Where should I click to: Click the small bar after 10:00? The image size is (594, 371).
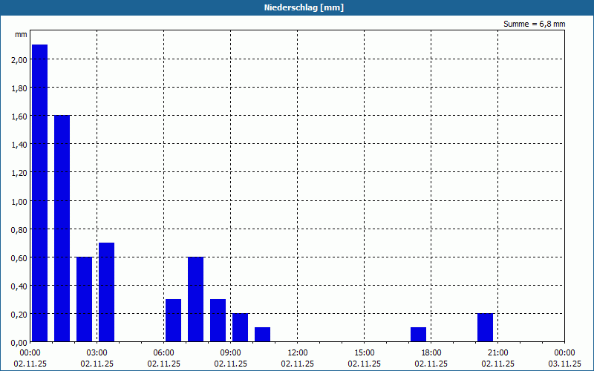tap(263, 335)
